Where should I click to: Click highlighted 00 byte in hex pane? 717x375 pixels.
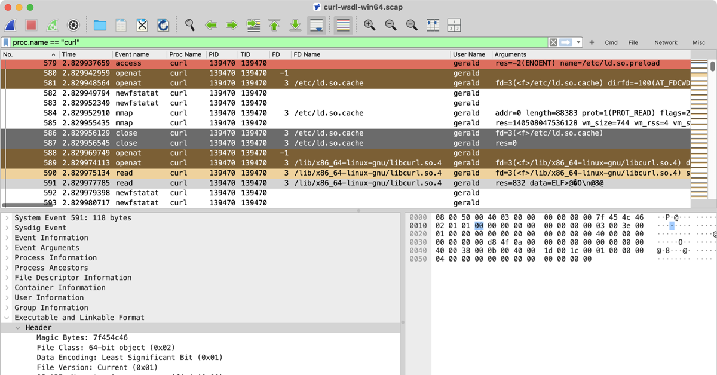pos(479,226)
